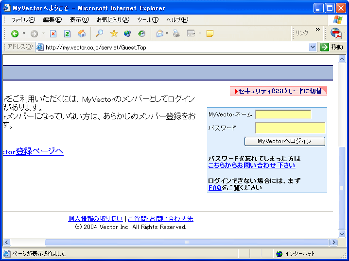Click the yellow note toolbar icon

210,33
